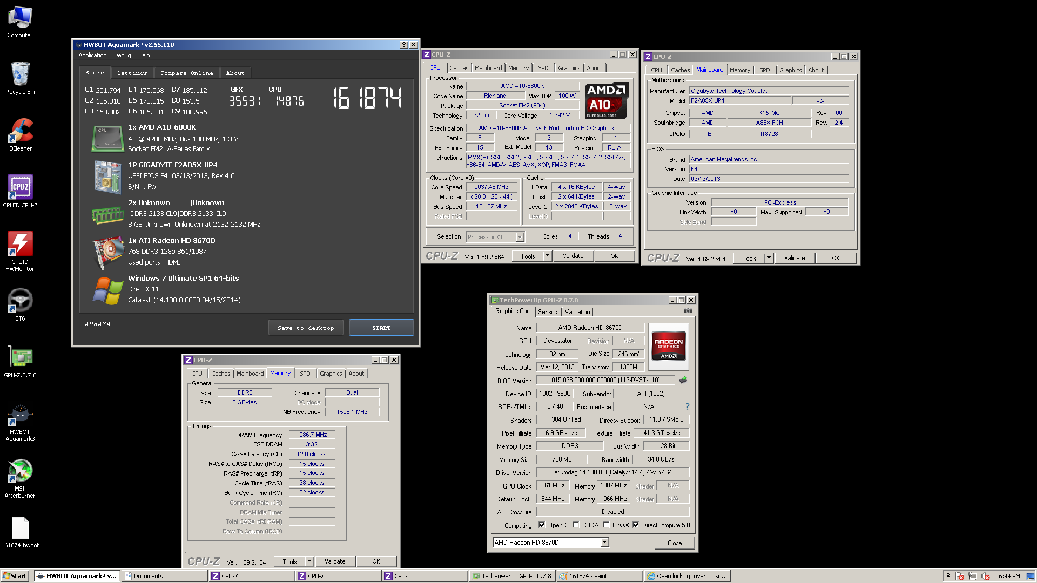Click the CPU chip icon in Aquamark
The width and height of the screenshot is (1037, 583).
coord(108,139)
